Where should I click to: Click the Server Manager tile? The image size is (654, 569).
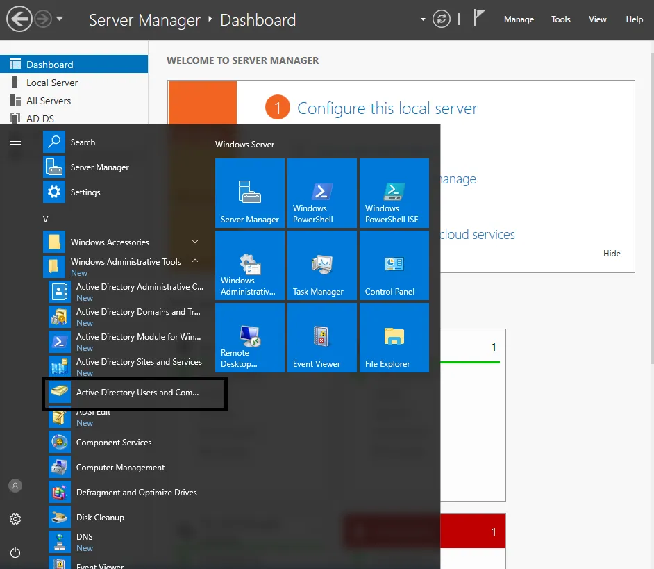249,193
